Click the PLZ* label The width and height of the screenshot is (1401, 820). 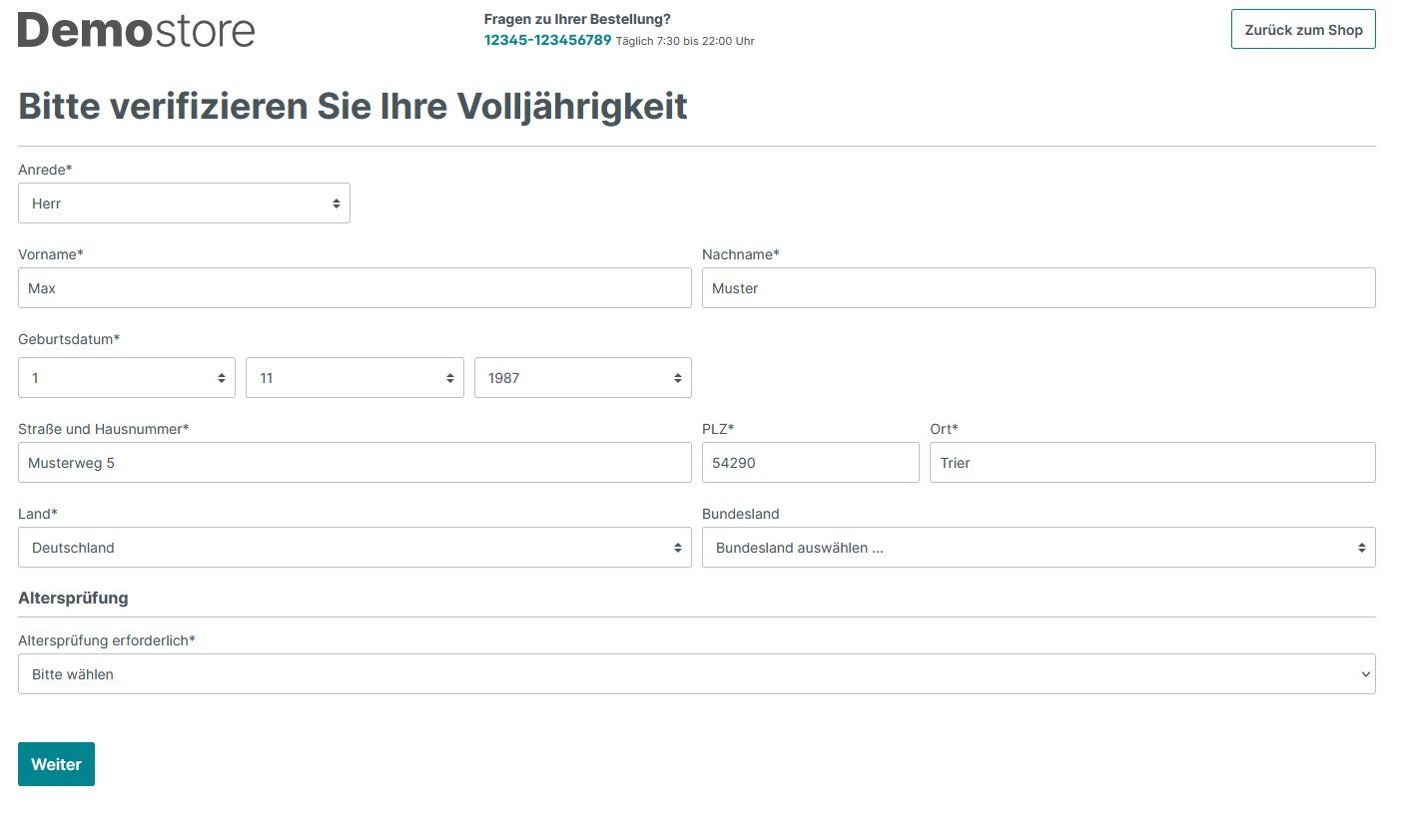tap(718, 429)
